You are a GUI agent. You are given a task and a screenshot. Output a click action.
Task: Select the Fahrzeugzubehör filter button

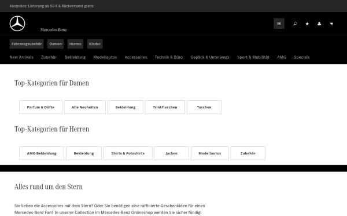27,44
